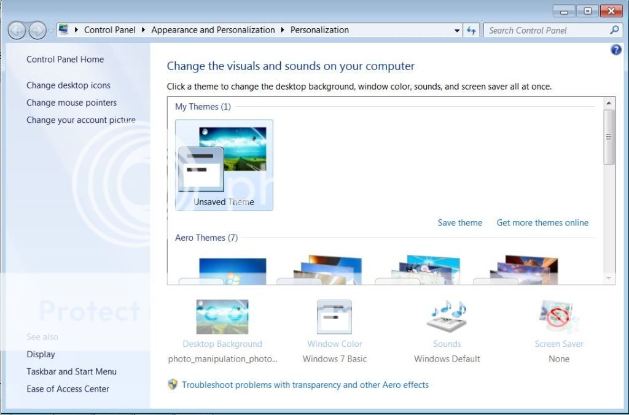Click the Back navigation arrow
This screenshot has height=415, width=629.
(x=17, y=31)
